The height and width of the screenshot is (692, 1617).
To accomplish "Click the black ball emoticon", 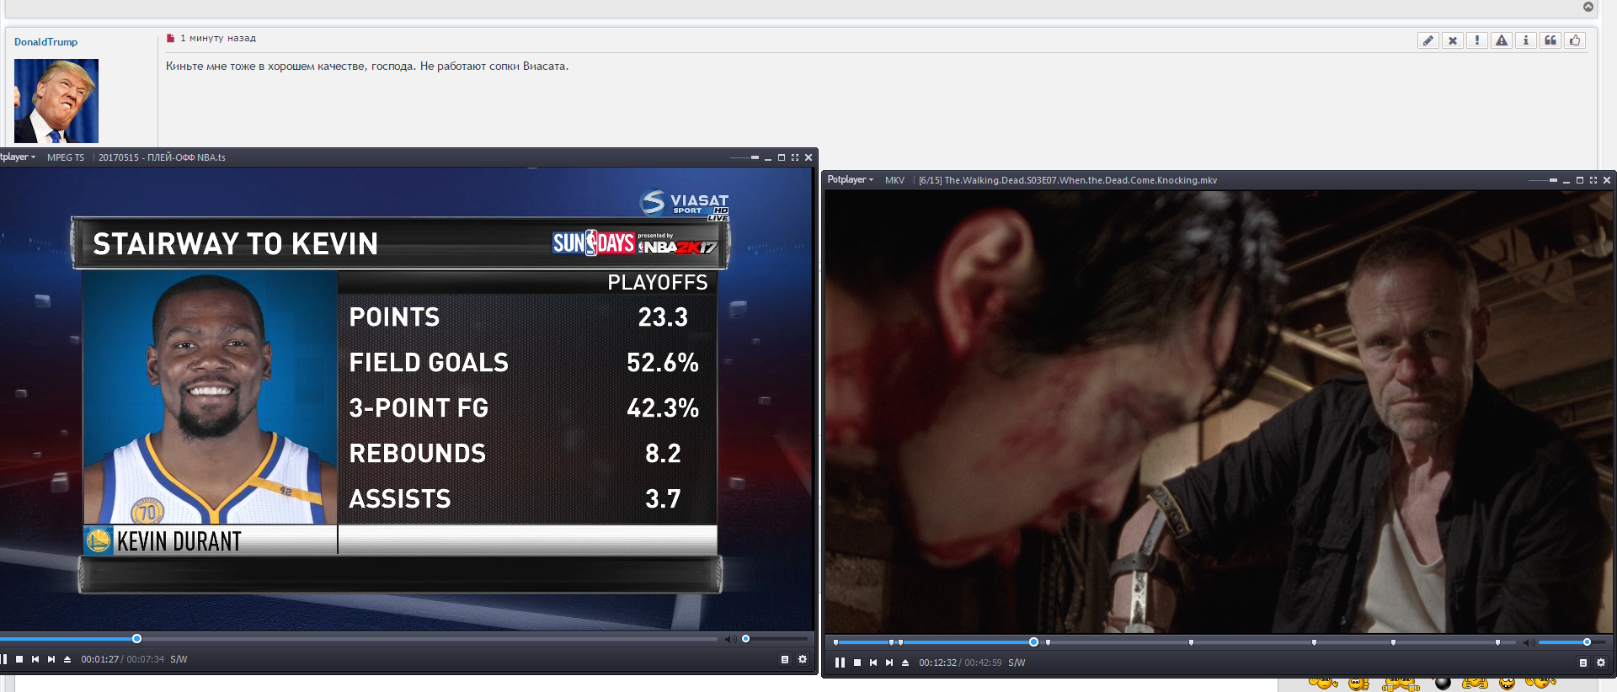I will pos(1443,683).
